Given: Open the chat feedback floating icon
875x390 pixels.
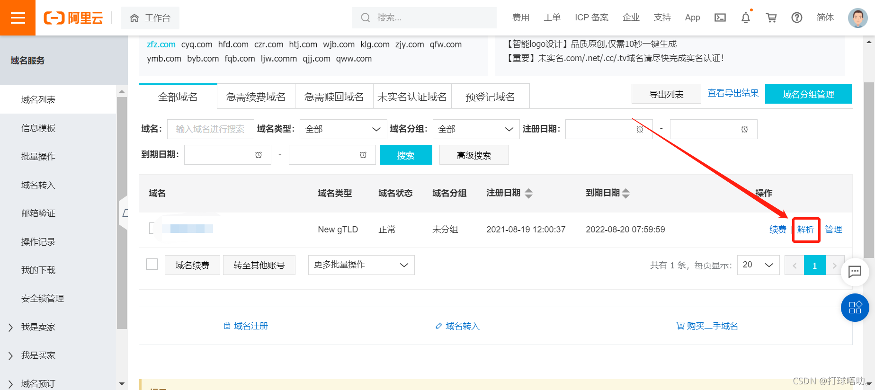Looking at the screenshot, I should 854,272.
